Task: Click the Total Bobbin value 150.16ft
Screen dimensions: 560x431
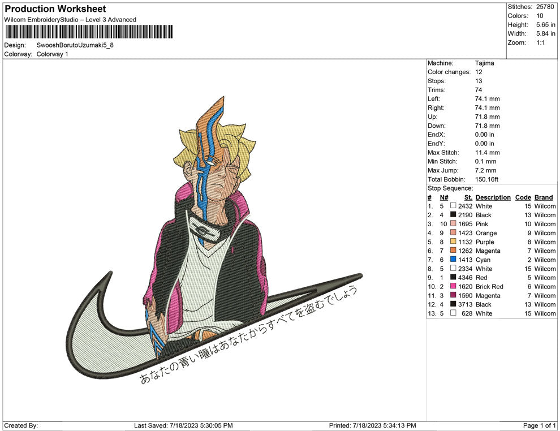Action: pos(487,179)
